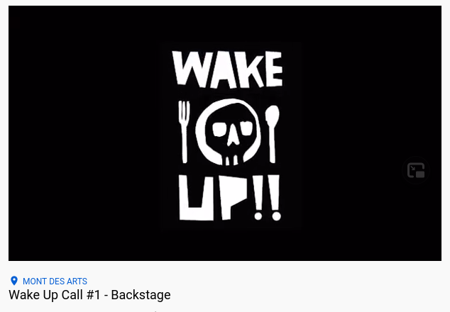Click the spoon graphic beside the skull
This screenshot has width=450, height=312.
tap(273, 134)
